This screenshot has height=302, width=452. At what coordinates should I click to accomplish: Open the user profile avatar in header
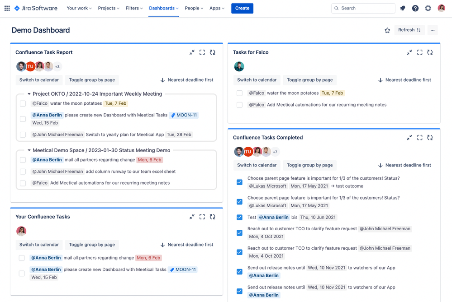click(x=441, y=8)
